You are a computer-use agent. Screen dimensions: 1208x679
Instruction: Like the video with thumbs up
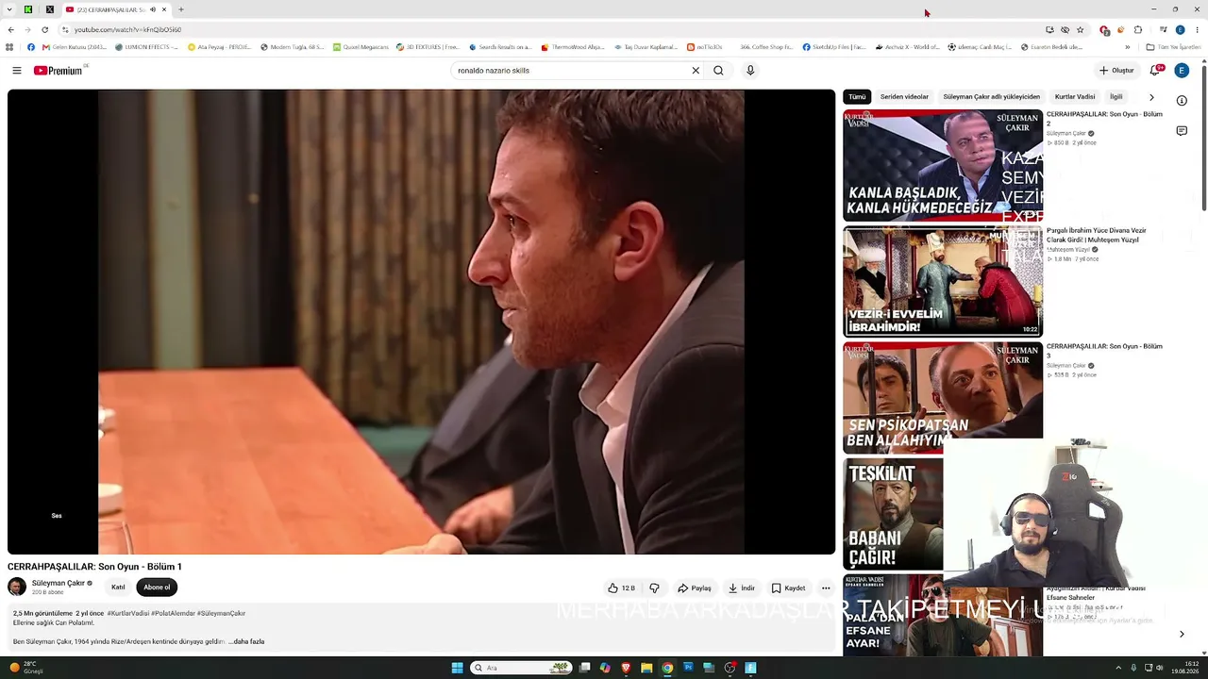point(621,588)
